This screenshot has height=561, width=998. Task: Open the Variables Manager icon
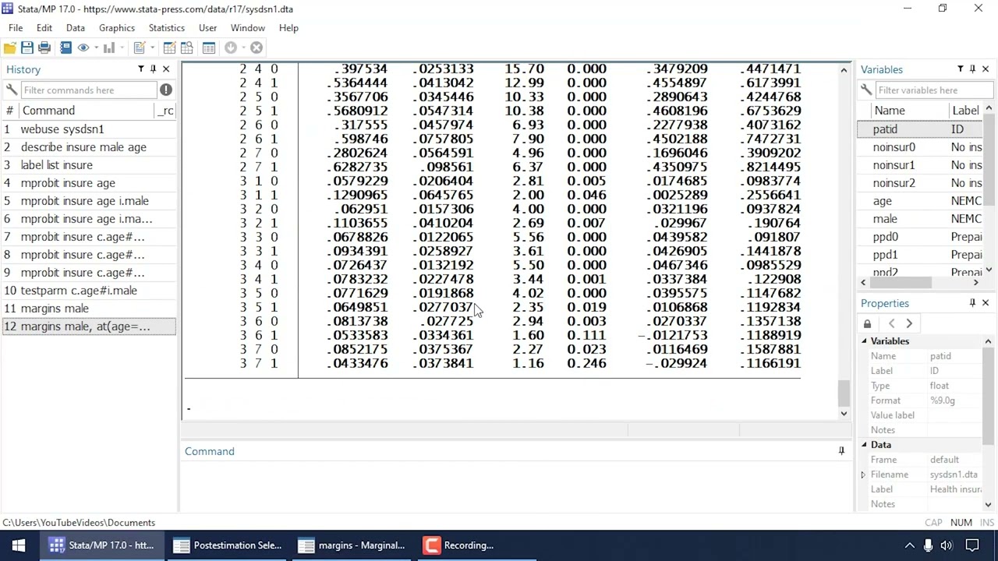(x=209, y=48)
